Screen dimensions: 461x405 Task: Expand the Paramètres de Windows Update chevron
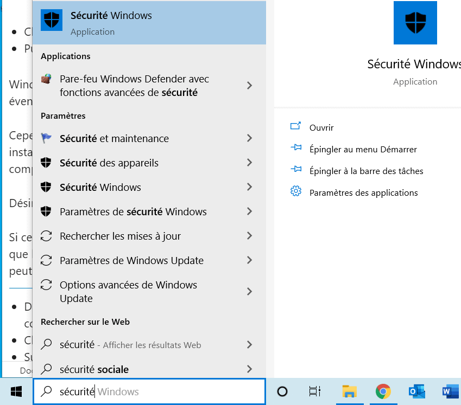coord(249,260)
